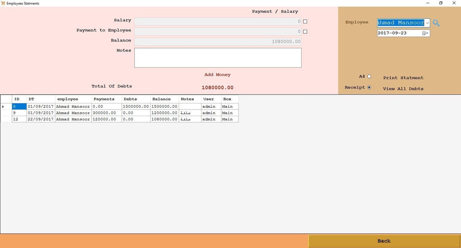The image size is (461, 248).
Task: Click Print Statment
Action: 403,78
